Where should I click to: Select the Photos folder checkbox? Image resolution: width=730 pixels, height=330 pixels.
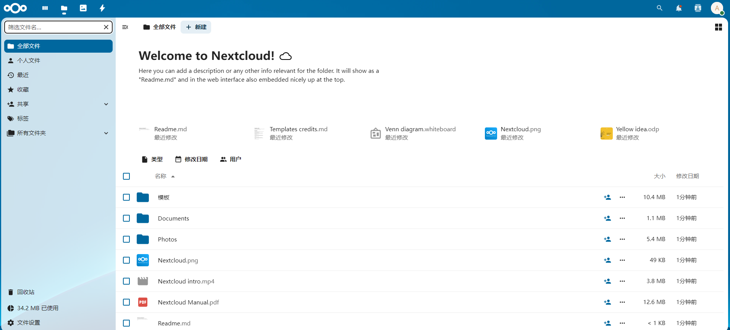pos(126,239)
